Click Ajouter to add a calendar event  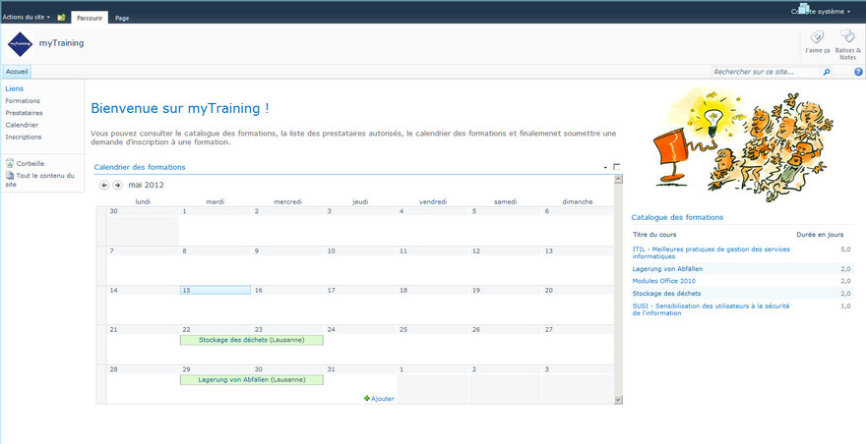pos(379,398)
